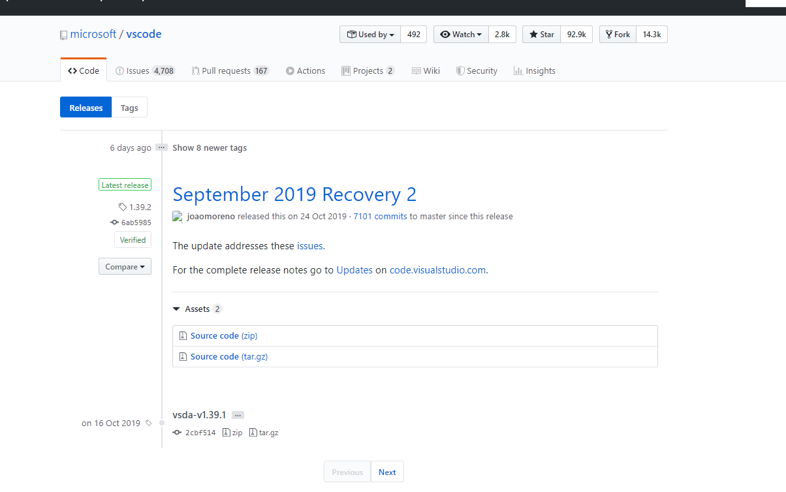Image resolution: width=786 pixels, height=492 pixels.
Task: Select the Releases subnav button
Action: pyautogui.click(x=86, y=108)
